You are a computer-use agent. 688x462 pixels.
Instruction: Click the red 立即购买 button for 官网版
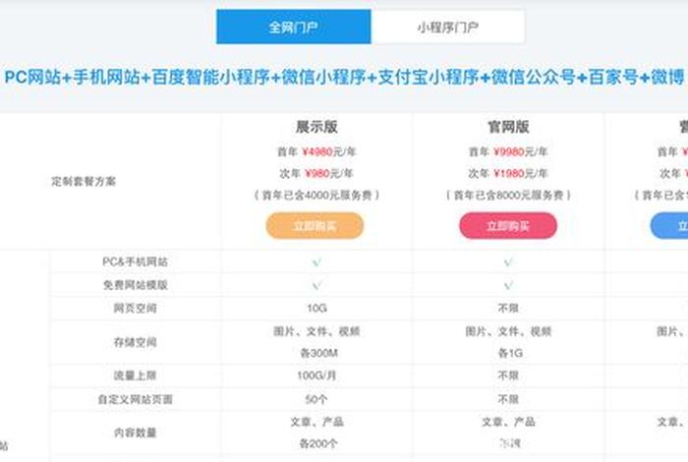coord(507,226)
